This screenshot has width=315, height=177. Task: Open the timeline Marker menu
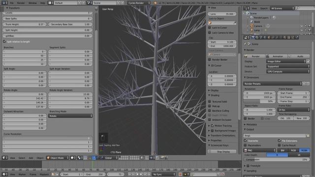[x=22, y=175]
